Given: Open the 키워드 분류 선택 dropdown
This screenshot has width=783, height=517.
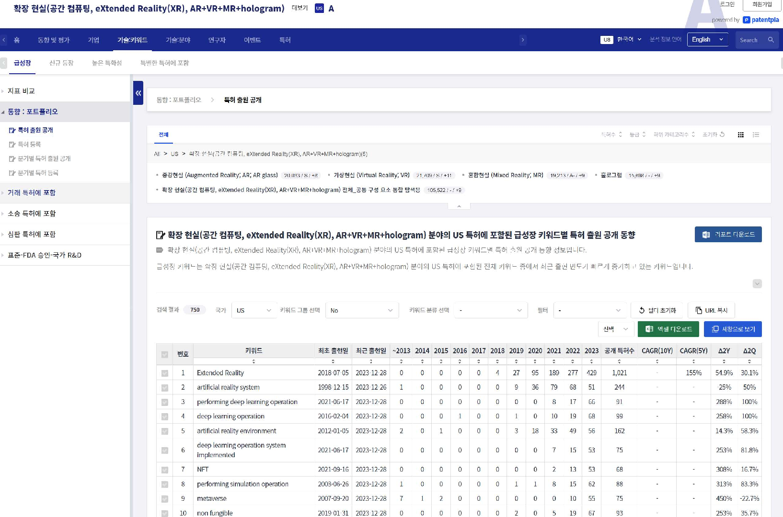Looking at the screenshot, I should (491, 310).
